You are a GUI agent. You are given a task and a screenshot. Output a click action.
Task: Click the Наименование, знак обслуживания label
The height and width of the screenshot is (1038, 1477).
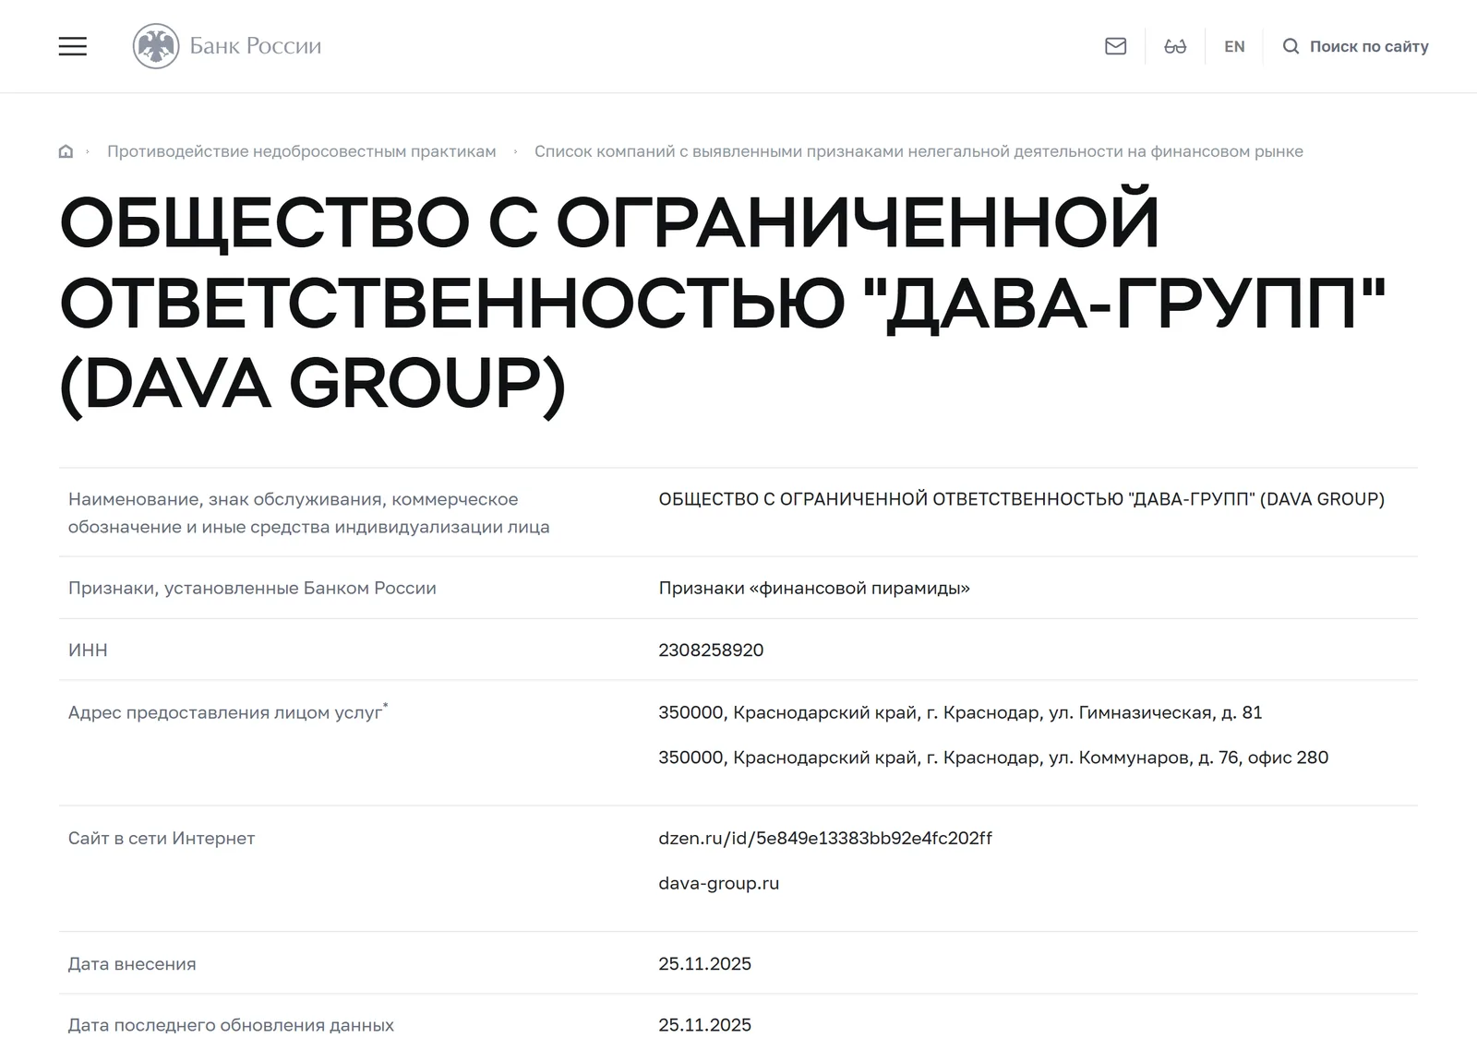308,513
